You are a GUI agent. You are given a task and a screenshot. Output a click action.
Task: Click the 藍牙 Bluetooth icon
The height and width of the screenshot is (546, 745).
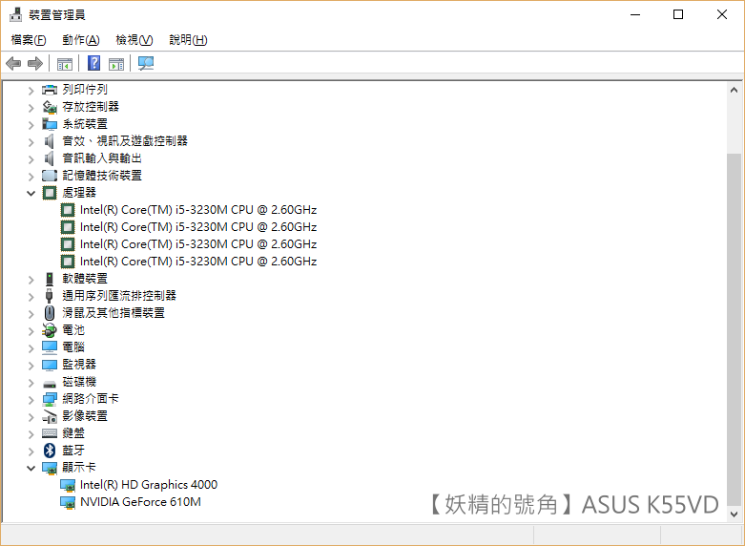[x=50, y=451]
